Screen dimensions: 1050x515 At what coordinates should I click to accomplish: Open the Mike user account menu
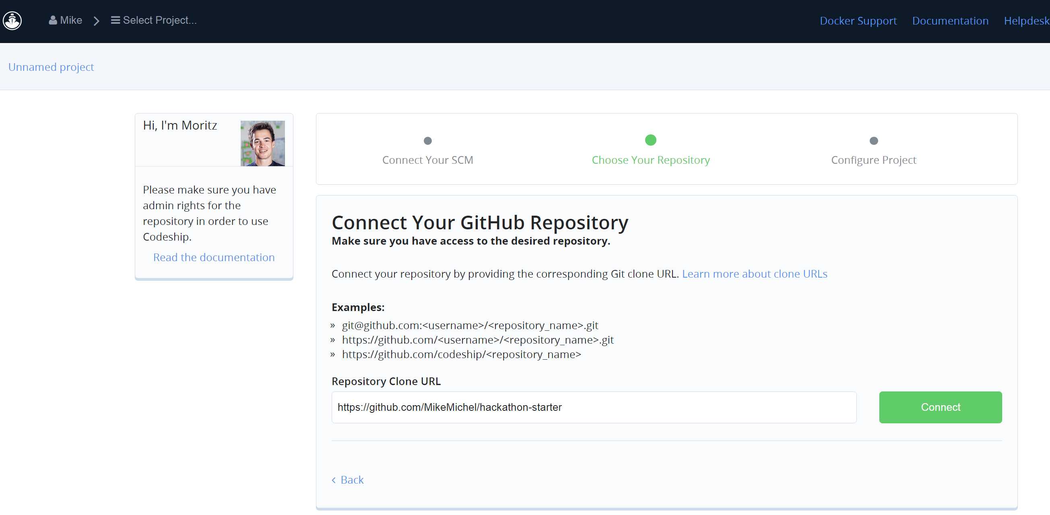tap(65, 20)
